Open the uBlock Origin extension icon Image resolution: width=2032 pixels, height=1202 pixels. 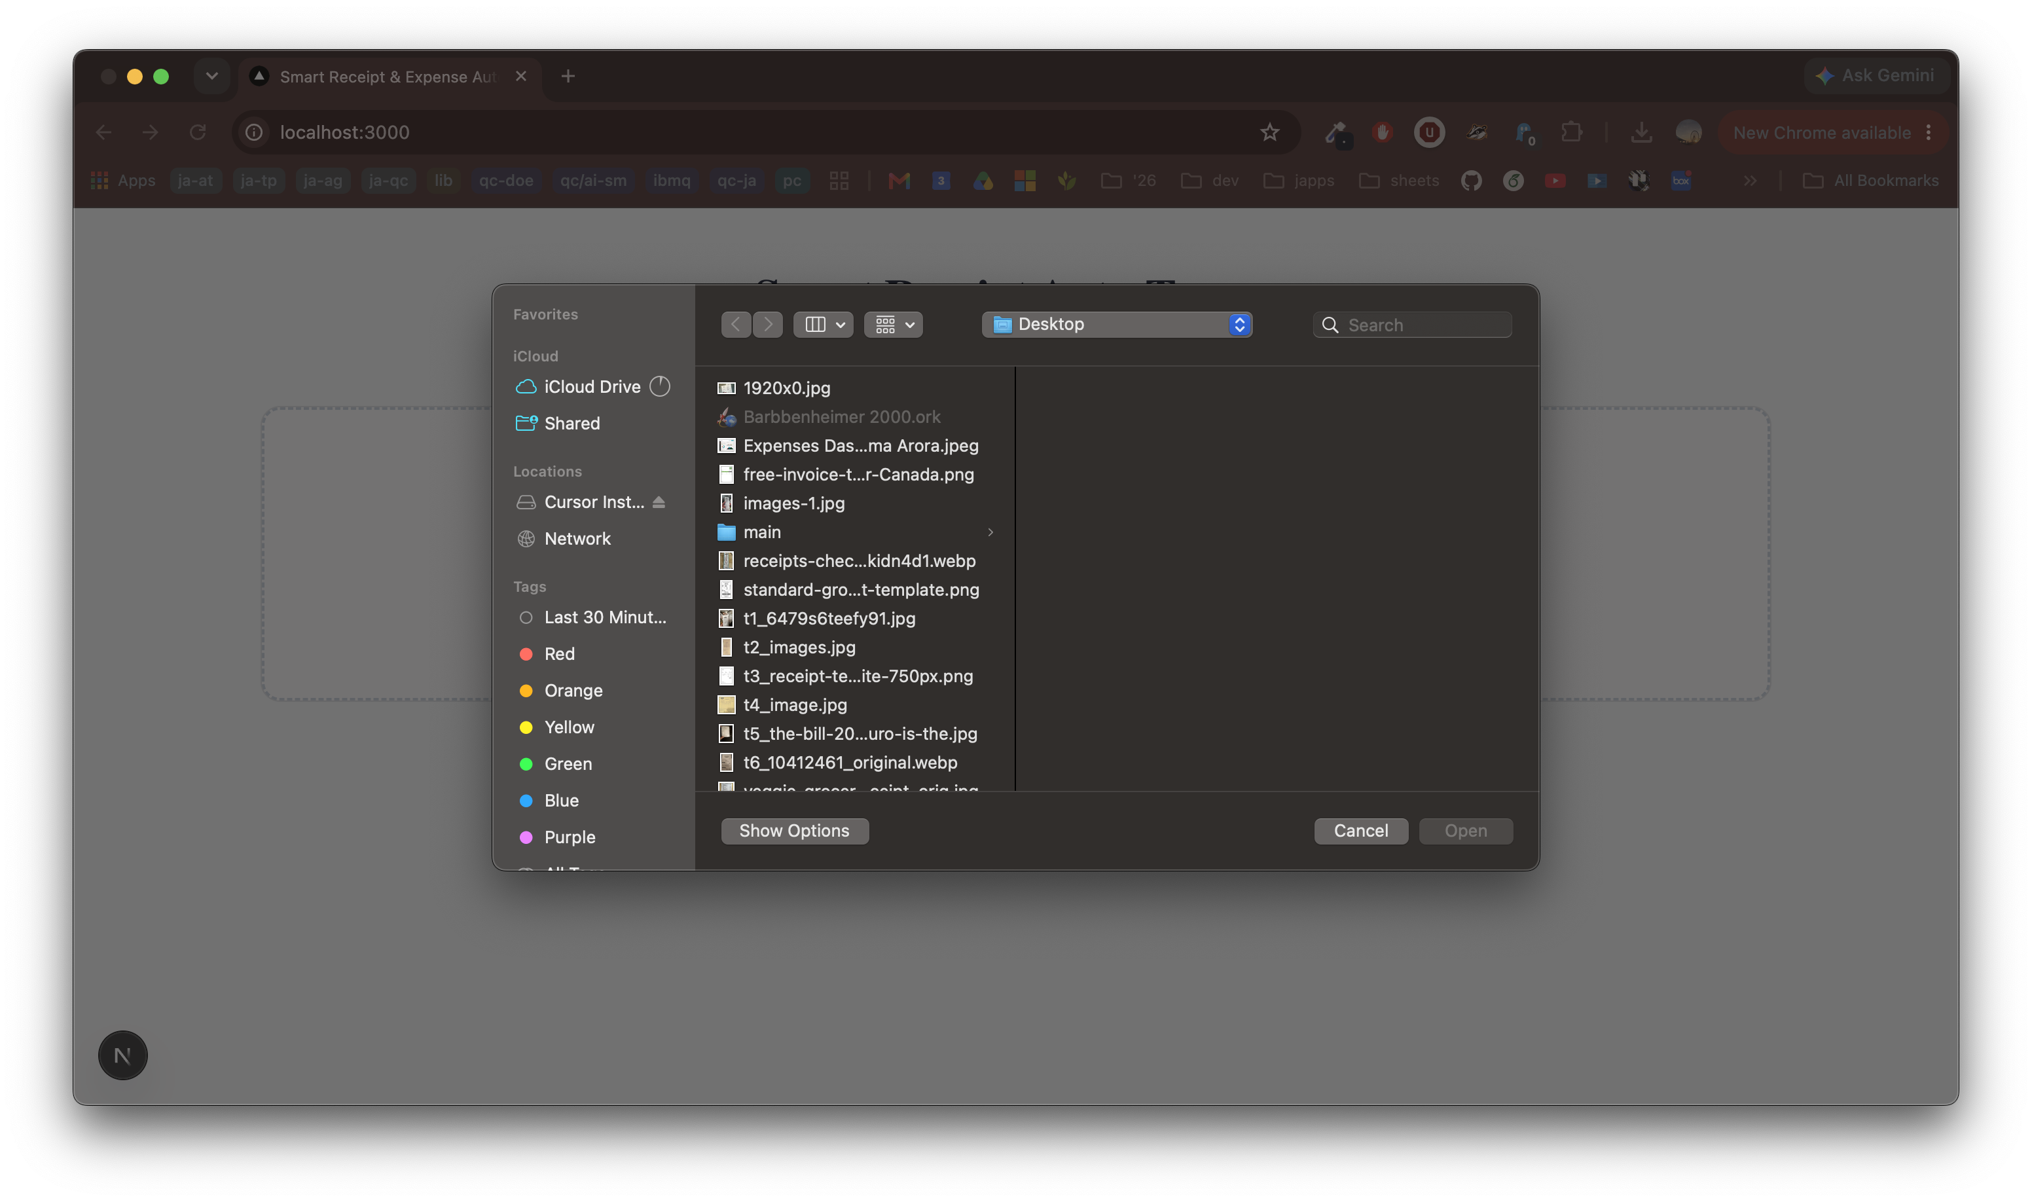(x=1428, y=132)
